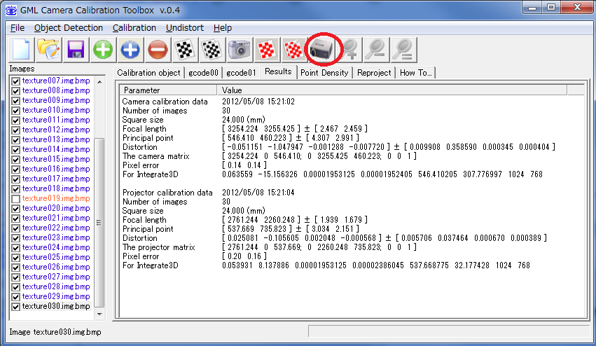Save project with the purple floppy icon
This screenshot has height=346, width=596.
[x=76, y=50]
